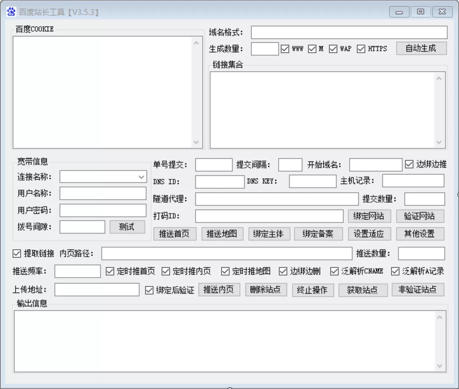Toggle the 泛解析A记录 checkbox
The image size is (459, 389).
click(x=395, y=272)
